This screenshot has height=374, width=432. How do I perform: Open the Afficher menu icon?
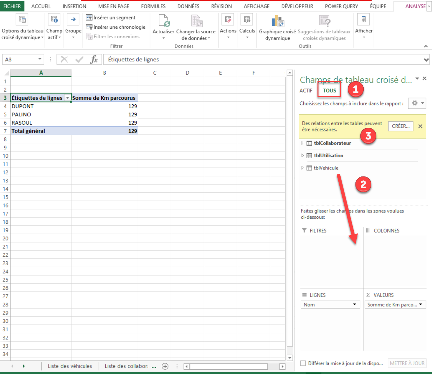click(364, 20)
